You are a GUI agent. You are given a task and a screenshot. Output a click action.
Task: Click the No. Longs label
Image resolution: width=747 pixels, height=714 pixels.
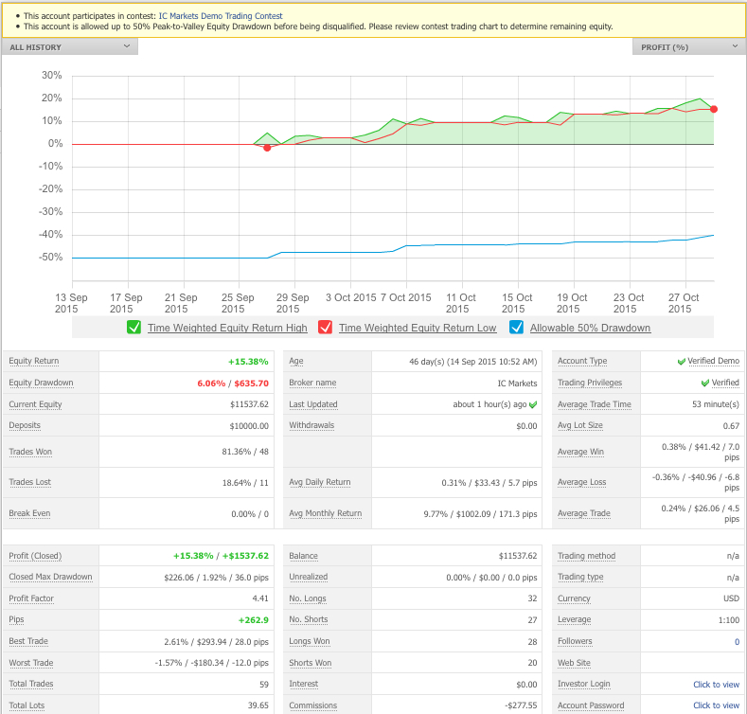(308, 598)
